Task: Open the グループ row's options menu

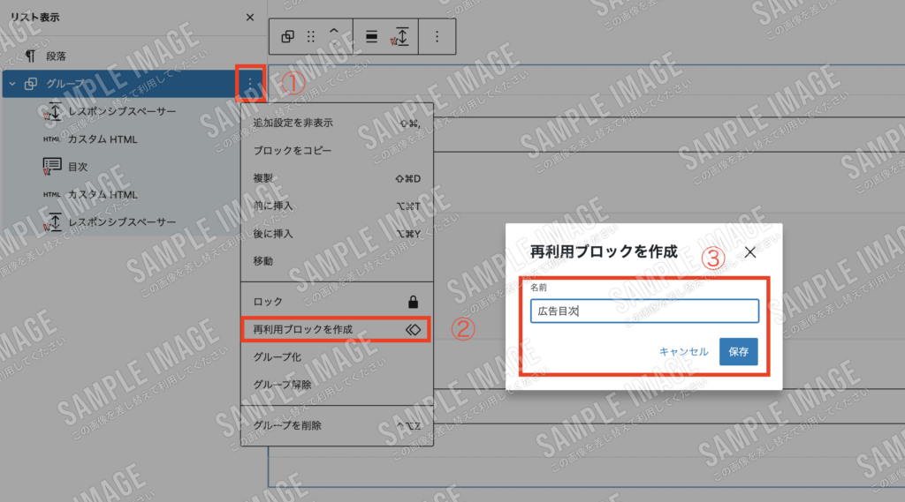Action: [250, 85]
